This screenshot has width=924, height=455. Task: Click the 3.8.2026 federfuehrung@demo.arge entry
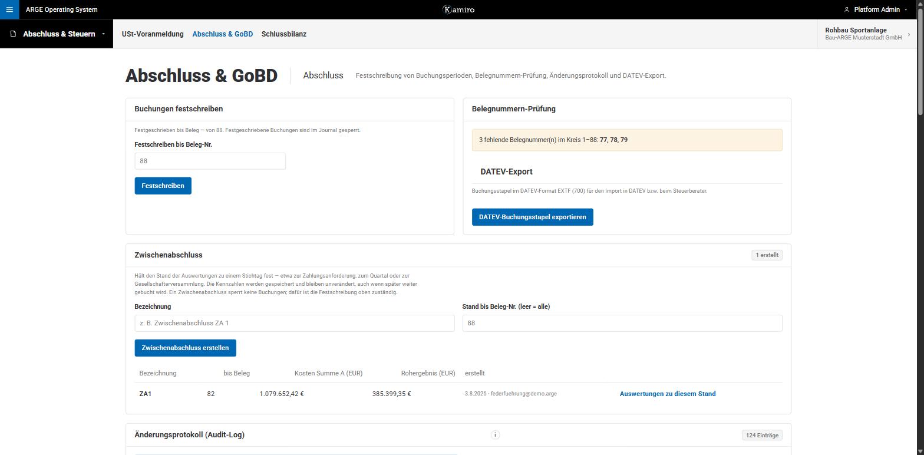pyautogui.click(x=510, y=394)
